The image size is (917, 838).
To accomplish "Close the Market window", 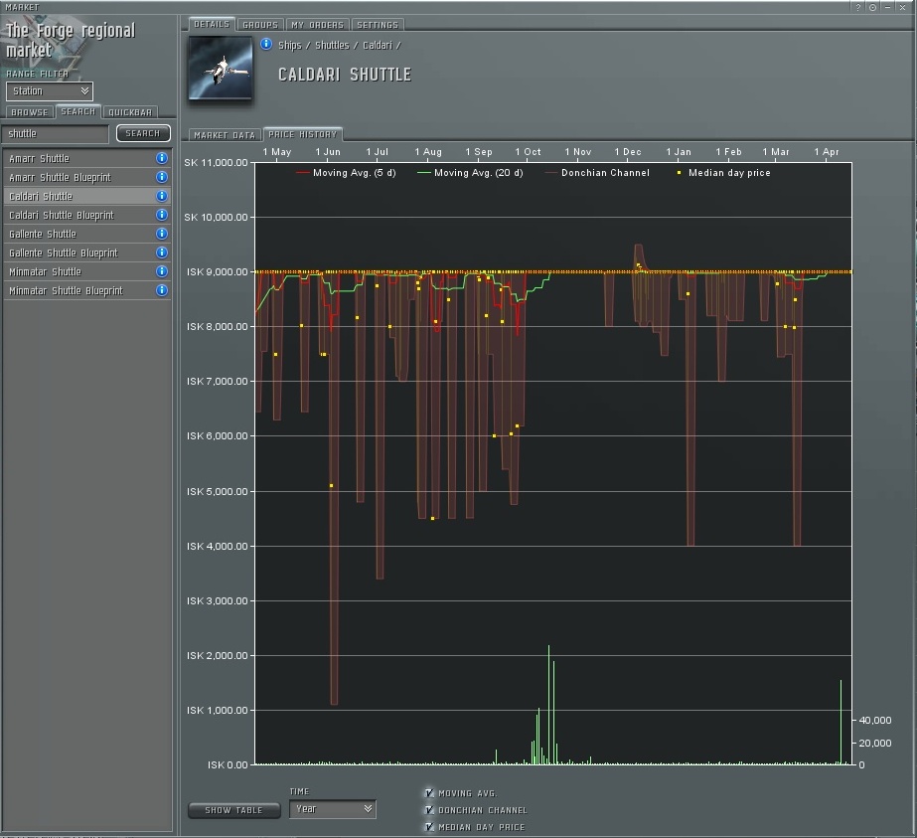I will click(x=903, y=7).
